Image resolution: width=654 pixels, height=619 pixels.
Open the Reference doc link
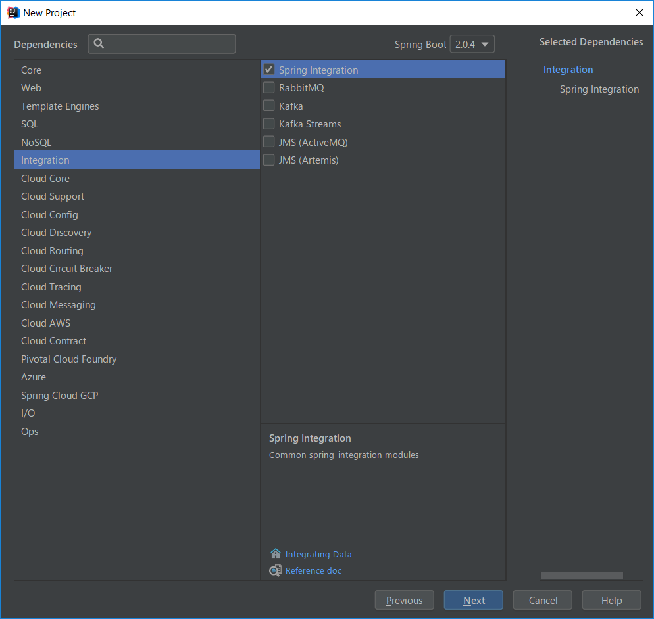(313, 570)
